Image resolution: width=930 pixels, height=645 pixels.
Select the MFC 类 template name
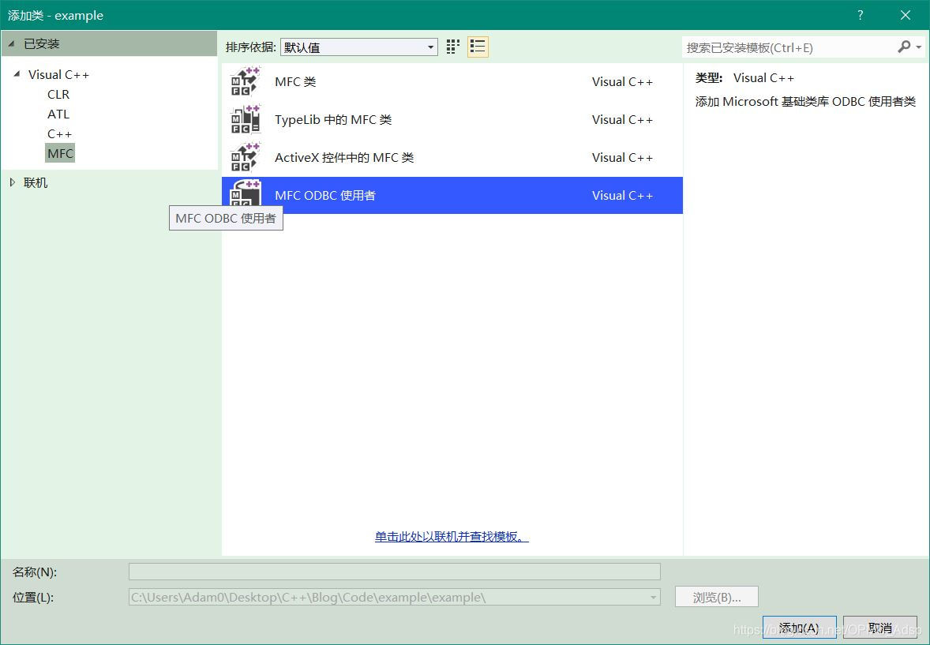click(295, 82)
